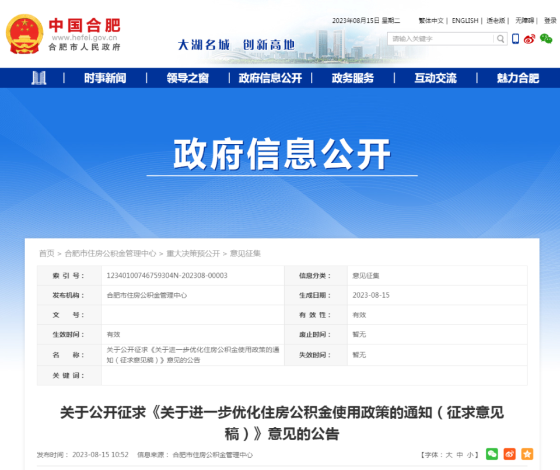This screenshot has width=560, height=470.
Task: Click the Weibo icon in the header
Action: pyautogui.click(x=530, y=39)
